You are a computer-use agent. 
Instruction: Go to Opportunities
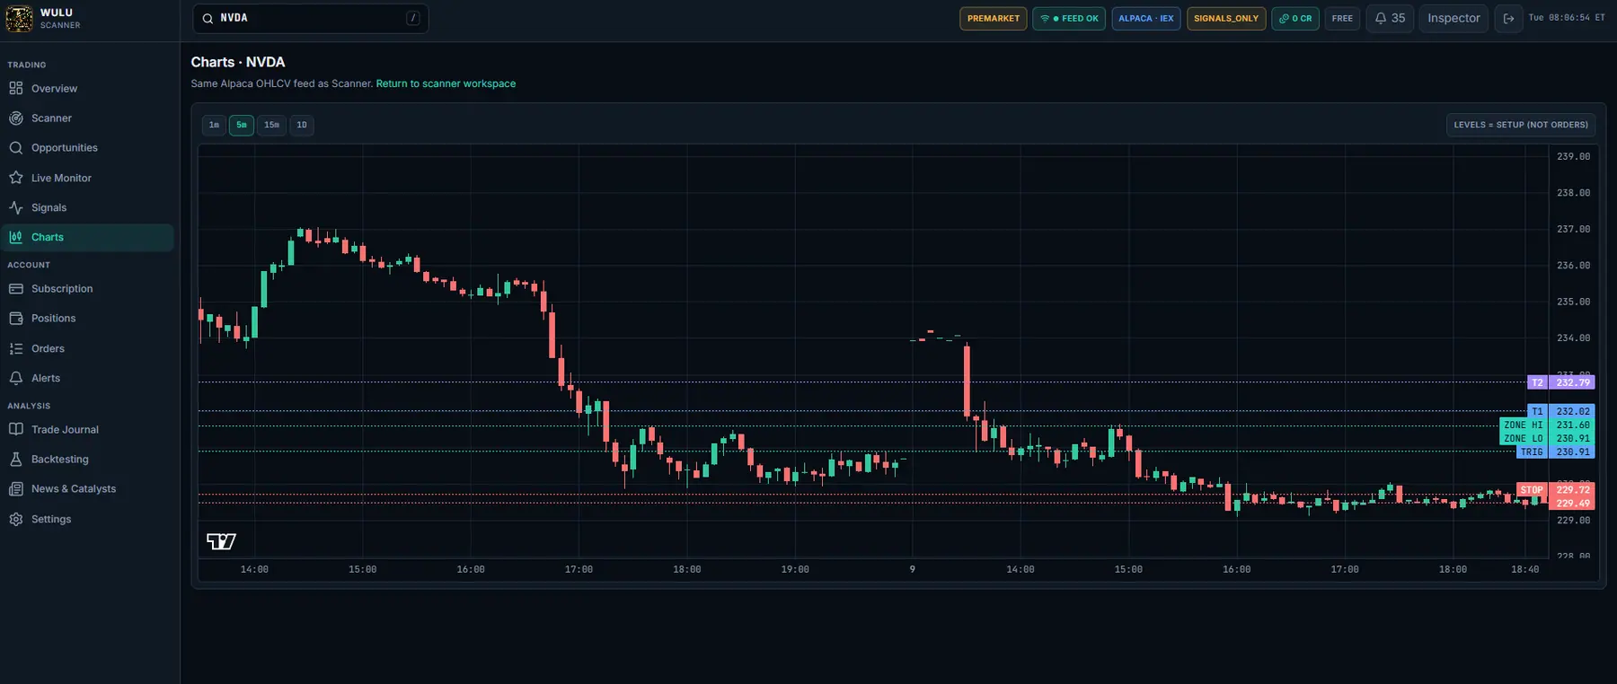87,147
